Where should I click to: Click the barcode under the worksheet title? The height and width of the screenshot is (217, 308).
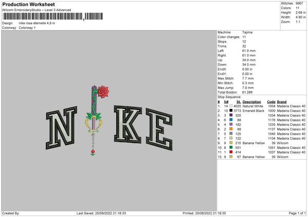tap(53, 16)
